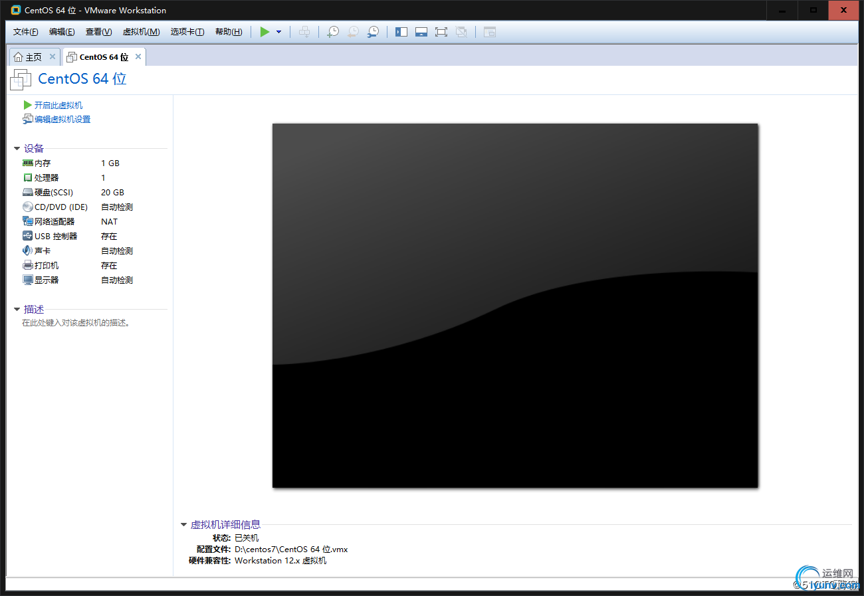Open the snapshot manager wrench-clock icon
Viewport: 864px width, 596px height.
[374, 32]
